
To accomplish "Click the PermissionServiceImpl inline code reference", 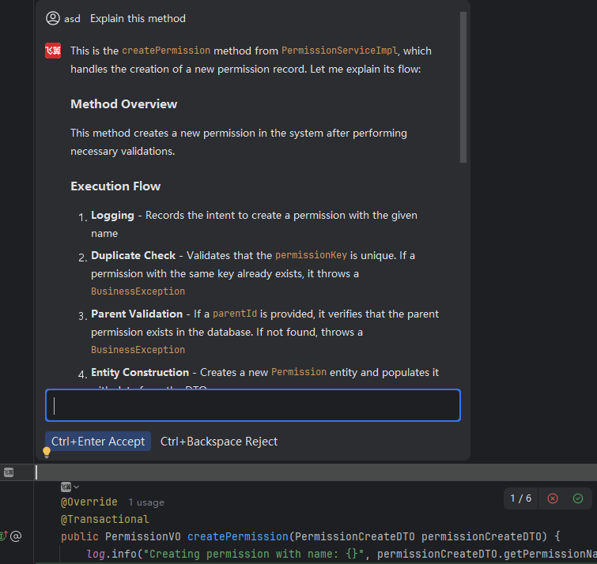I will point(340,51).
